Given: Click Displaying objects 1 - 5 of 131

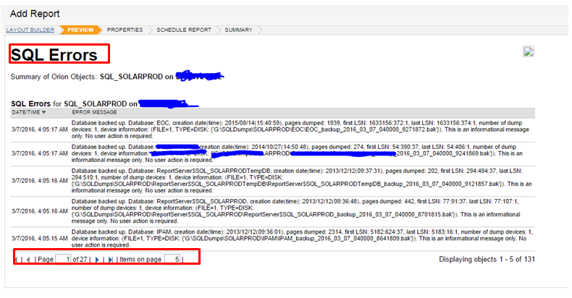Looking at the screenshot, I should 487,259.
